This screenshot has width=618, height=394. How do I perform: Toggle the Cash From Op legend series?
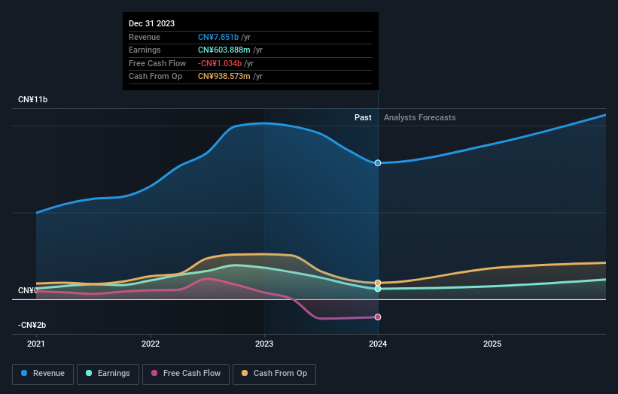274,374
